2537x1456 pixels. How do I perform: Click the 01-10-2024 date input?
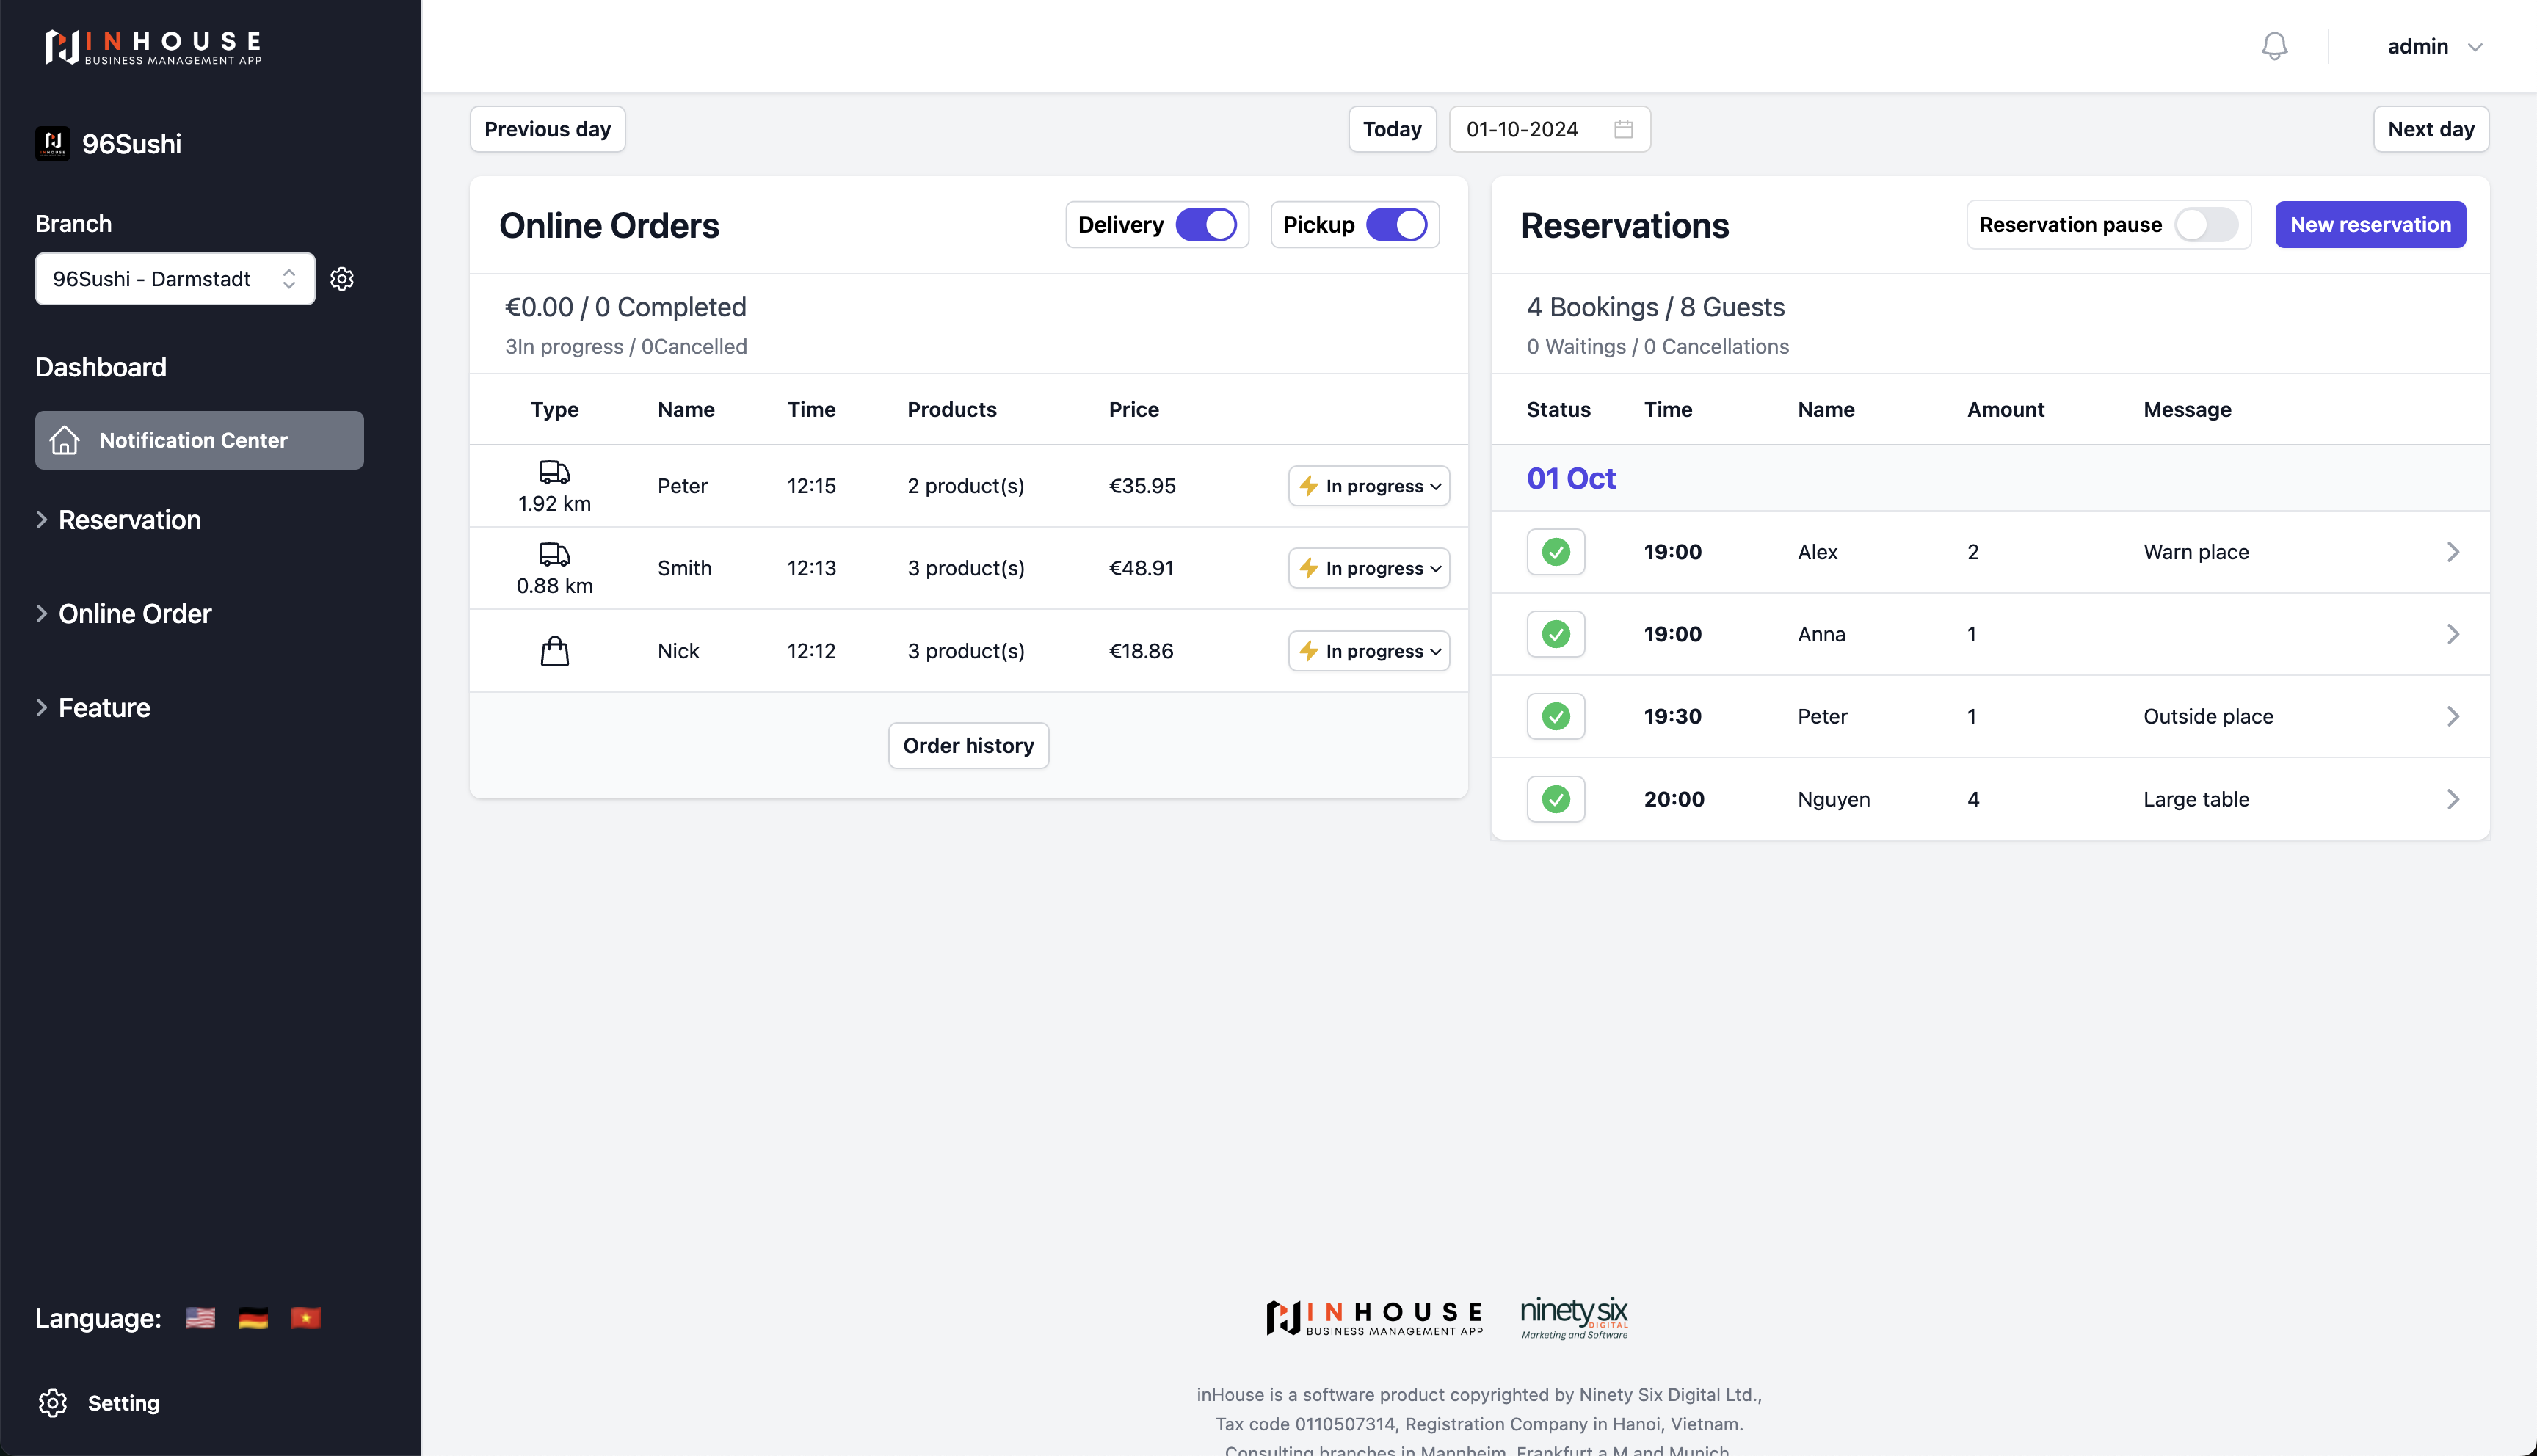point(1549,129)
